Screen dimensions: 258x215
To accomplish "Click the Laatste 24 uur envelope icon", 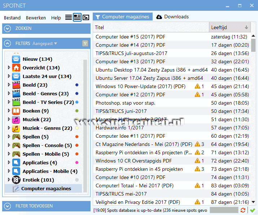I will tap(16, 77).
